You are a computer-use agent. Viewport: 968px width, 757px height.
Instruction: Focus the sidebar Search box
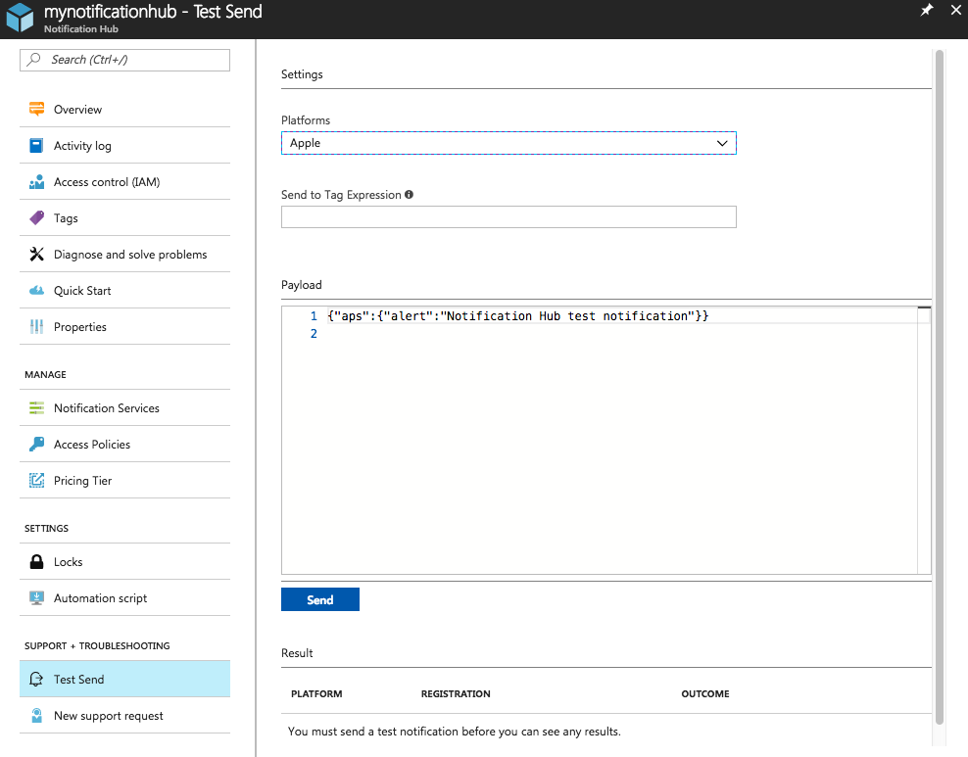(125, 60)
